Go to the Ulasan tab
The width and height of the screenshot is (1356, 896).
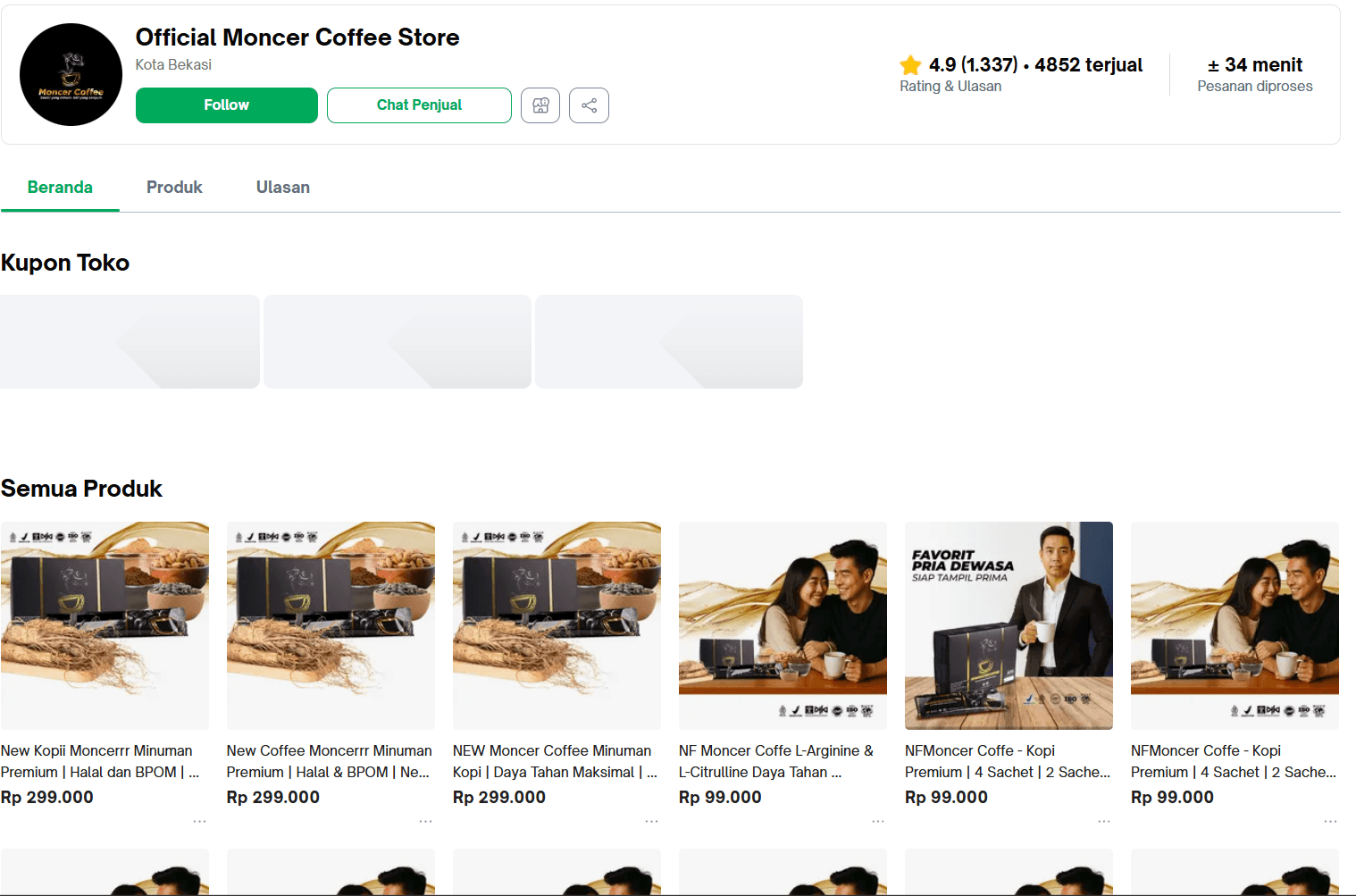point(283,188)
